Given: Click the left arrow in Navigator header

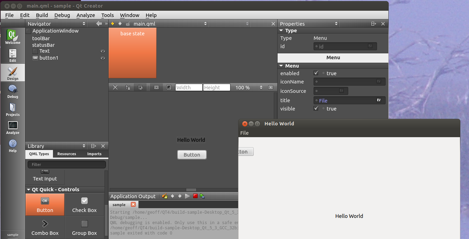Looking at the screenshot, I should [99, 24].
